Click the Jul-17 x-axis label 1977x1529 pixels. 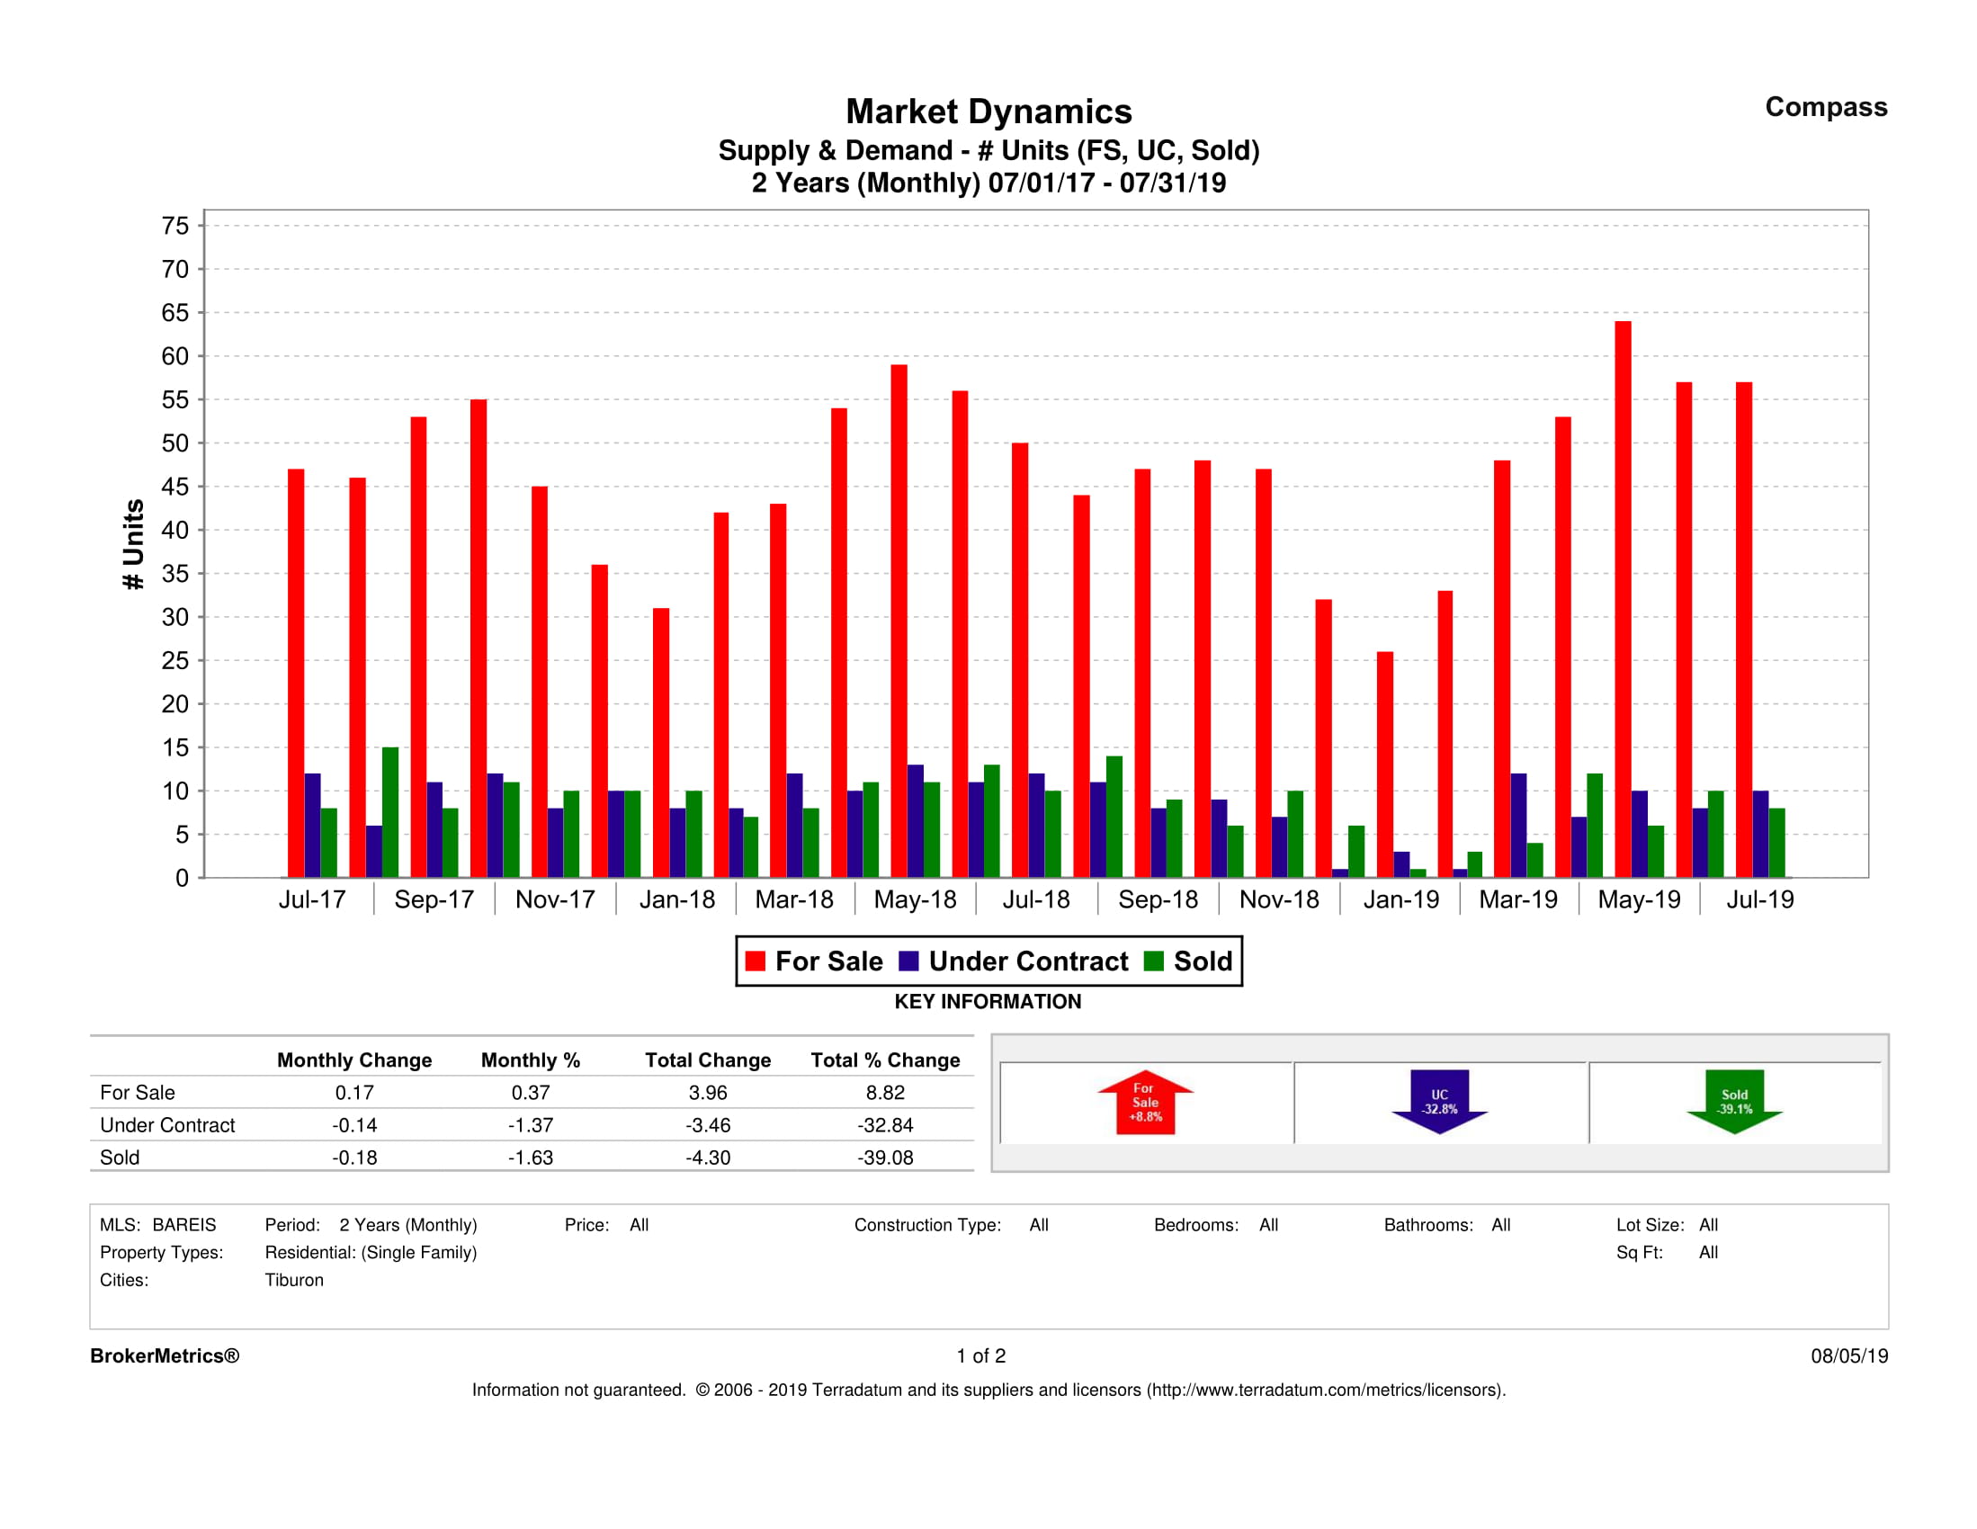click(x=311, y=899)
